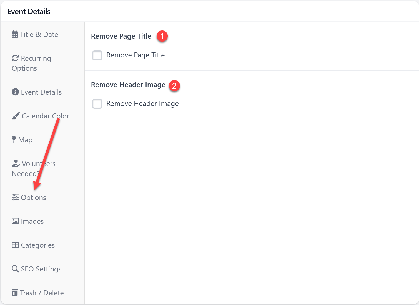This screenshot has height=305, width=419.
Task: Click the sliders icon beside Options
Action: pos(15,197)
